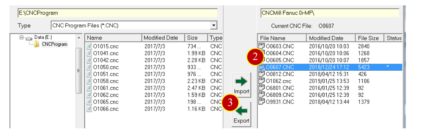Viewport: 421px width, 138px height.
Task: Click scroll-up arrow of folder tree
Action: coord(79,38)
